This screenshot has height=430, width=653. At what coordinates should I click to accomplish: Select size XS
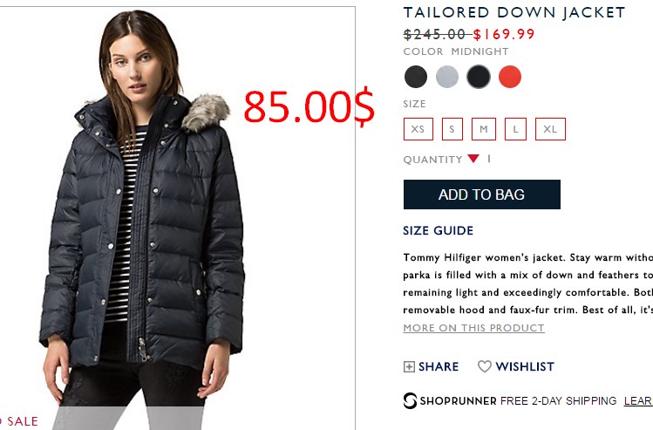[x=418, y=129]
